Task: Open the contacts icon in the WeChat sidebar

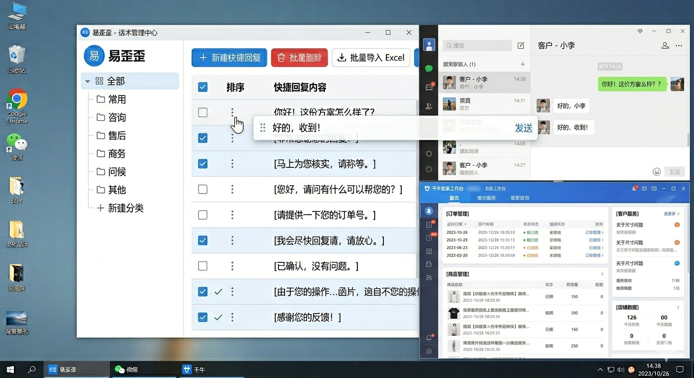Action: point(428,105)
